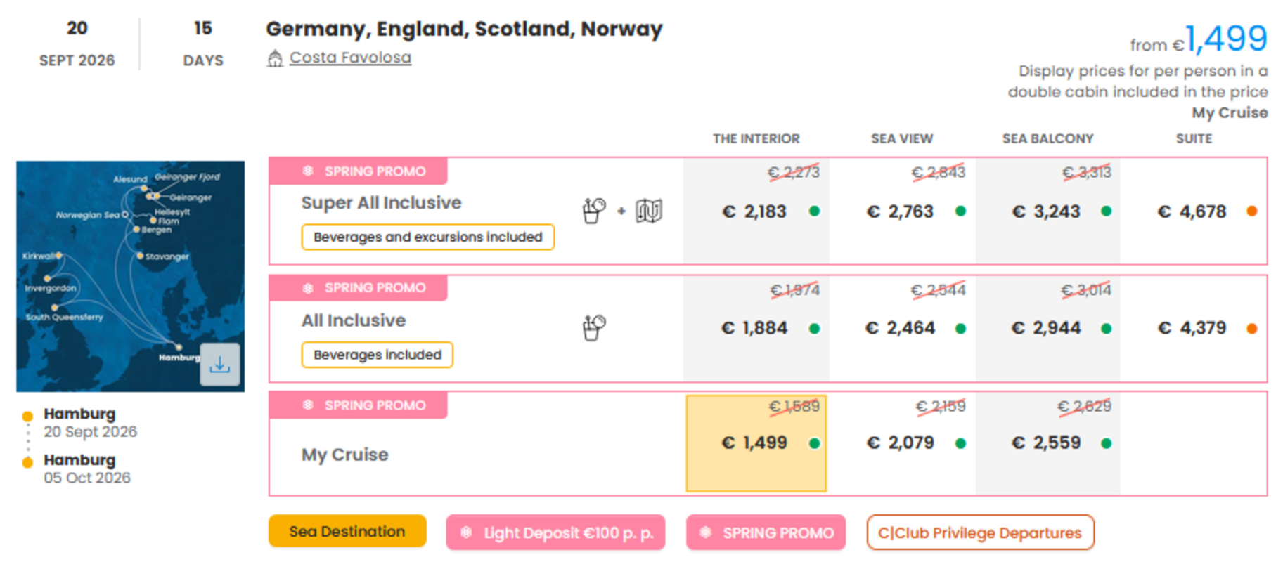Open the Costa Favolosa ship link
The width and height of the screenshot is (1283, 562).
(350, 58)
